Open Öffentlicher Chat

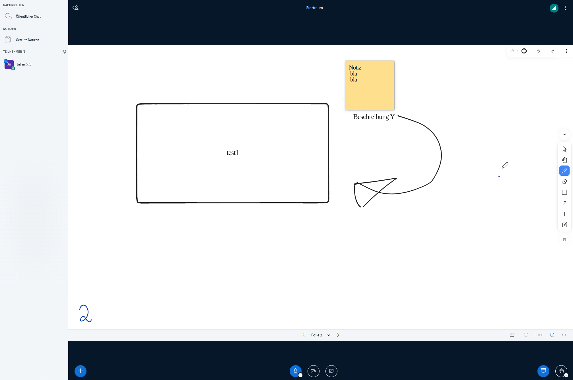click(28, 16)
